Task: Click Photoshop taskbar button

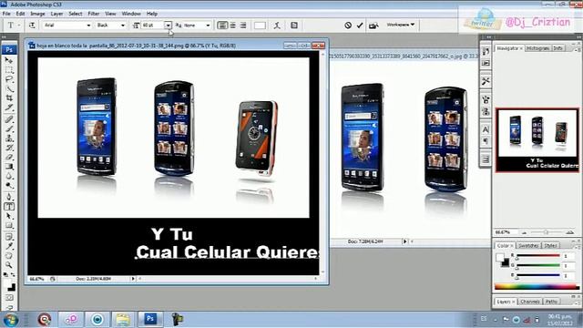Action: point(150,319)
